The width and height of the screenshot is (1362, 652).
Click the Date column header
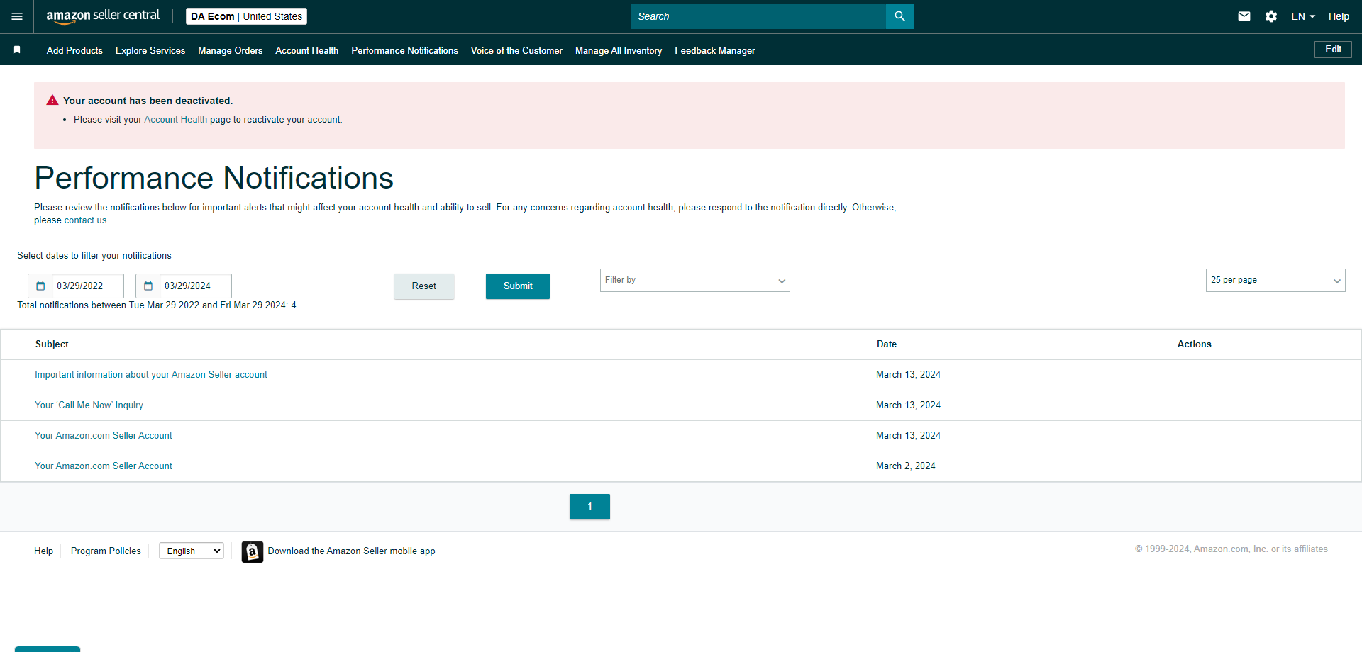[887, 344]
